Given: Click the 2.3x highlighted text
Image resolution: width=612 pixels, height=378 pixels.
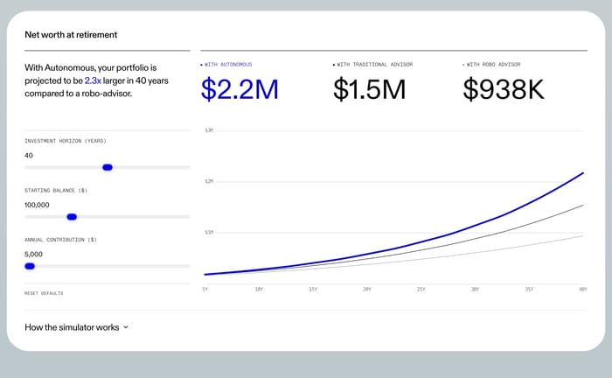Looking at the screenshot, I should tap(93, 80).
